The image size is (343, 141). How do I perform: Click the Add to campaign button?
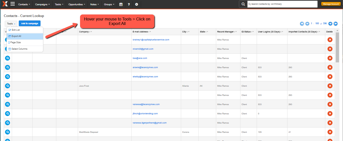30,23
